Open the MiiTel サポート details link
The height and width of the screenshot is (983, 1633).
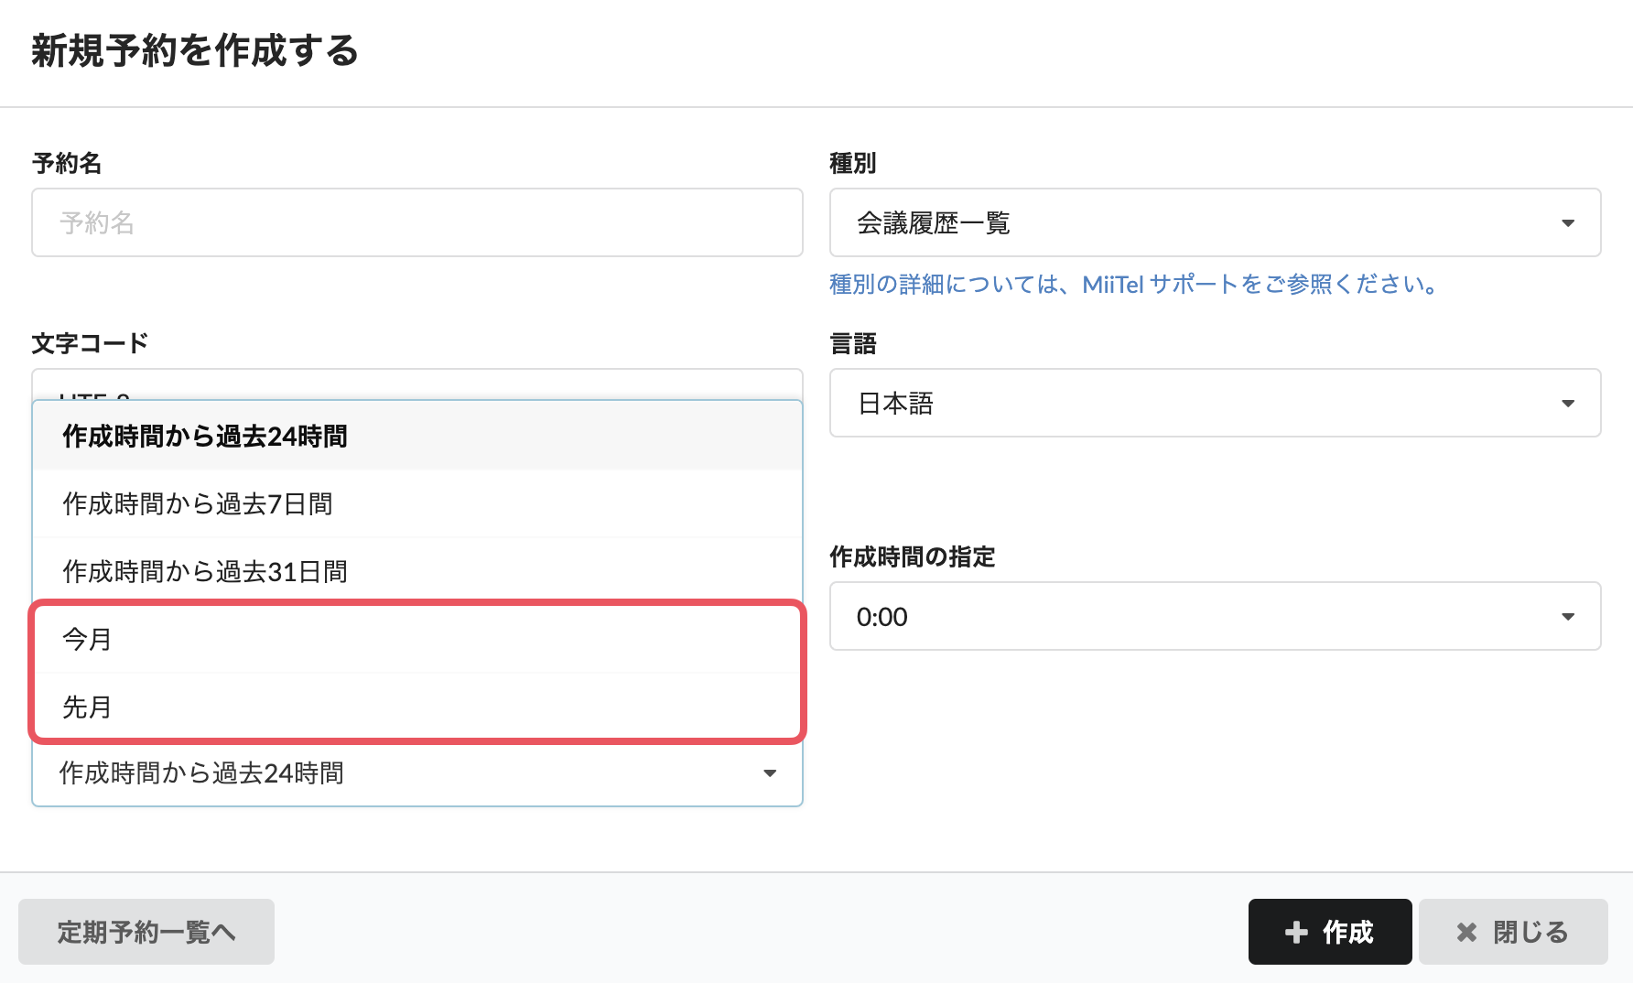pos(1133,285)
